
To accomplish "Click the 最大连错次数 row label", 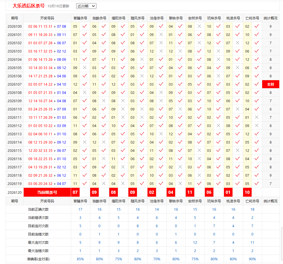I will [x=38, y=251].
